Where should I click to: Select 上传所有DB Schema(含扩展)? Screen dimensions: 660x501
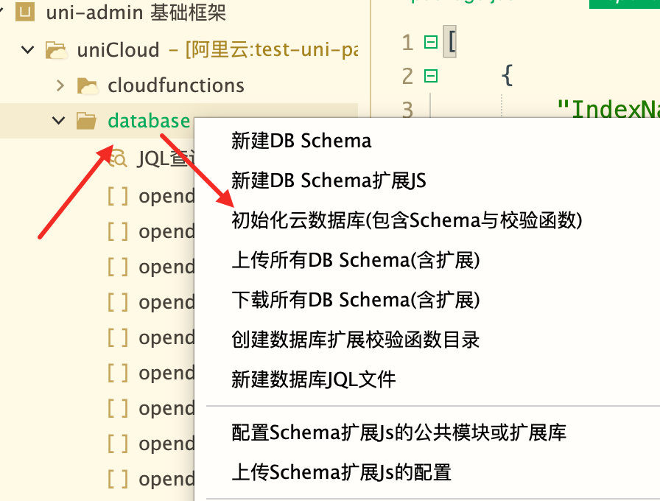click(356, 260)
